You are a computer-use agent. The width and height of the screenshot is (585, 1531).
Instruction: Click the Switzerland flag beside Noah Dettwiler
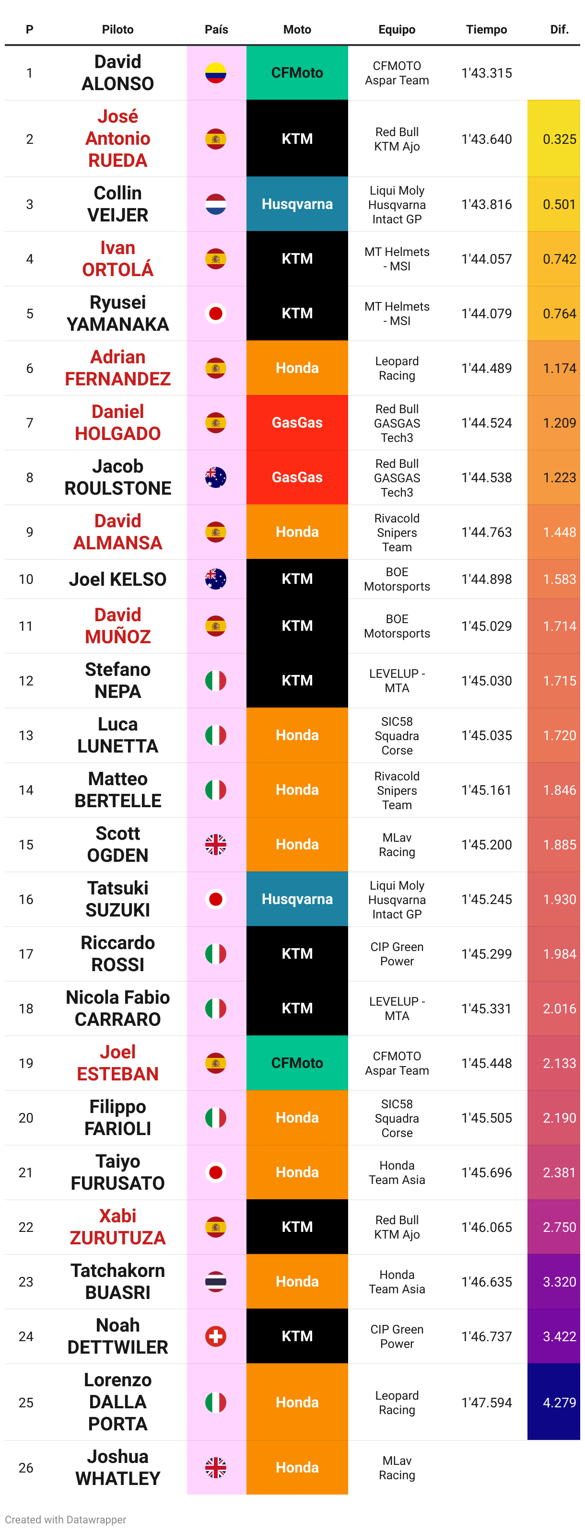[x=216, y=1336]
